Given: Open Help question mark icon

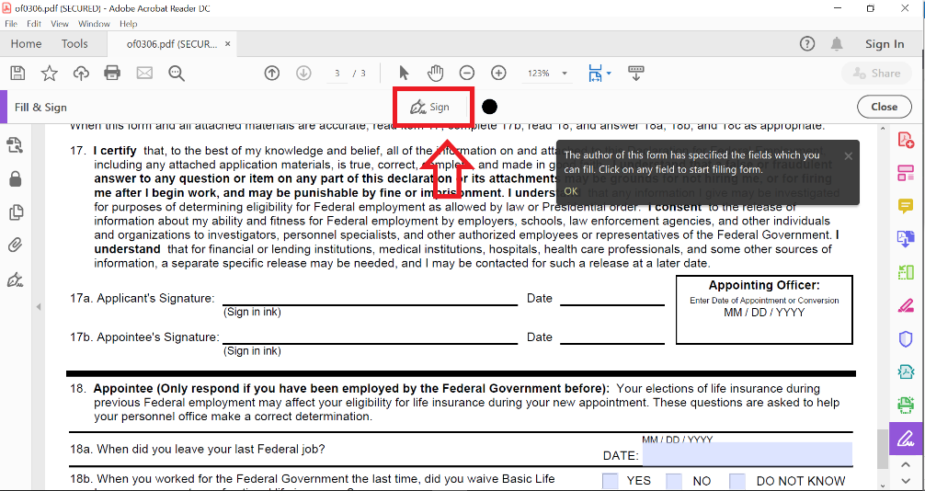Looking at the screenshot, I should click(807, 43).
